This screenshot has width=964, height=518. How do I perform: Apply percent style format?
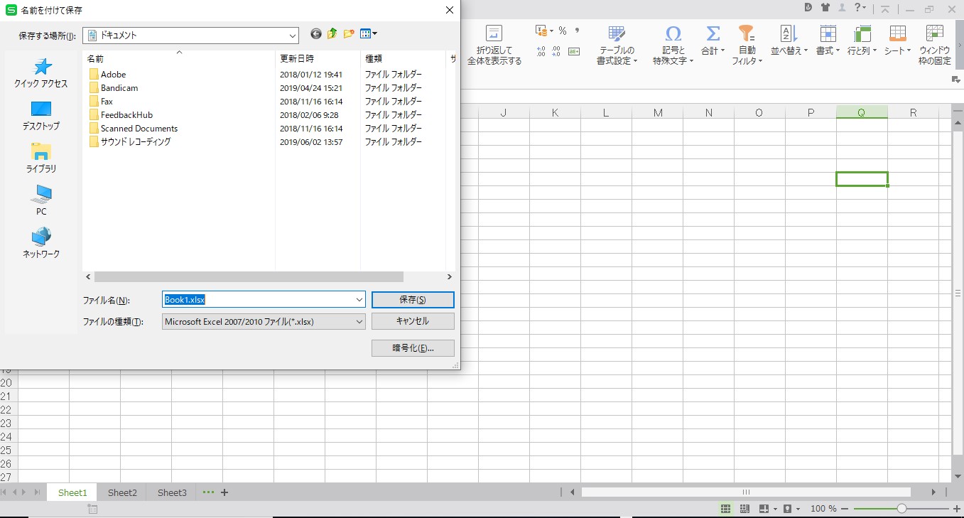tap(562, 31)
